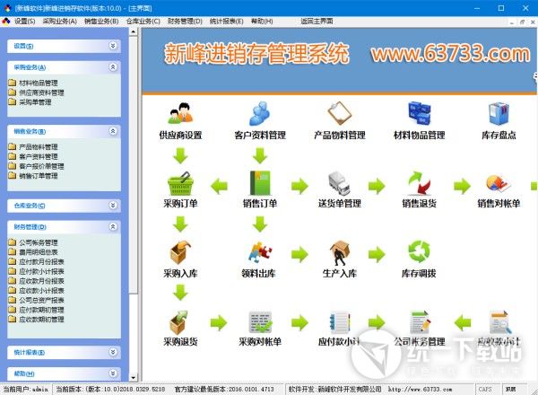
Task: Open the 采购业务(A) menu in menu bar
Action: (x=60, y=22)
